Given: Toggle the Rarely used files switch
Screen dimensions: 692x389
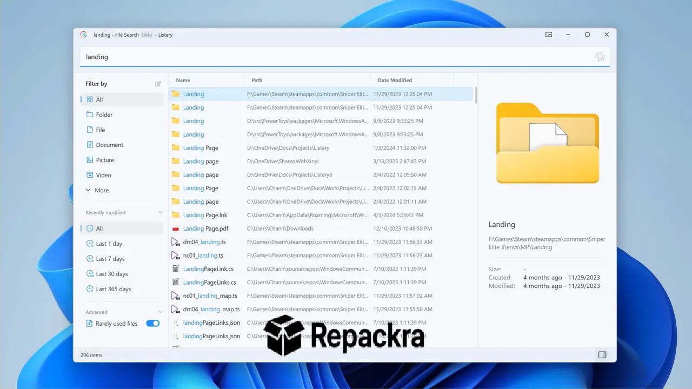Looking at the screenshot, I should (x=153, y=324).
